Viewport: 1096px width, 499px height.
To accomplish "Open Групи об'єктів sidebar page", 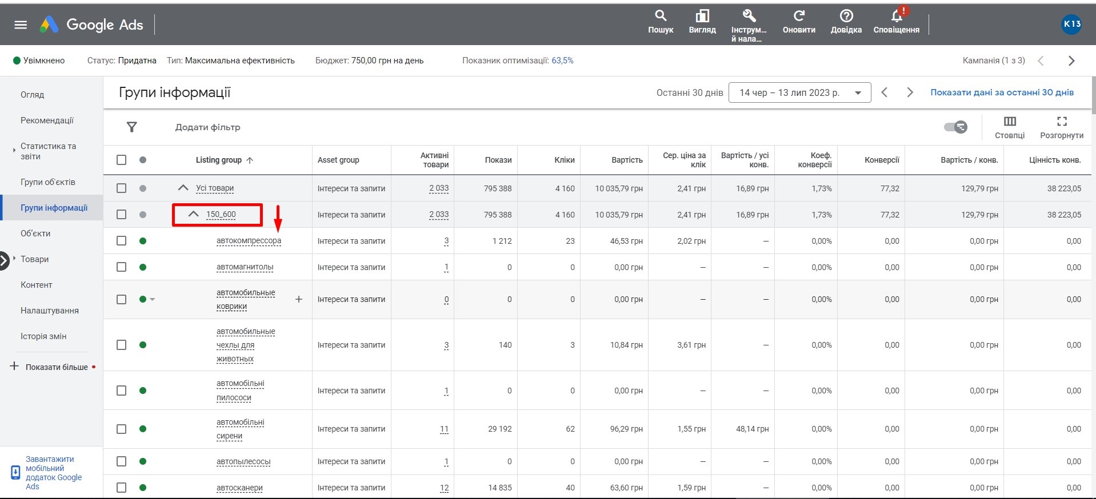I will 48,182.
